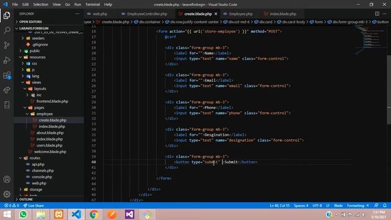Start Live Share from status bar
Viewport: 391px width, 220px height.
coord(34,205)
